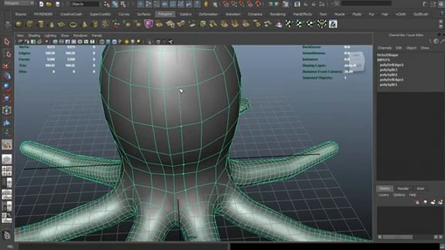This screenshot has height=250, width=445.
Task: Open the Polygons menu set dropdown
Action: (19, 3)
